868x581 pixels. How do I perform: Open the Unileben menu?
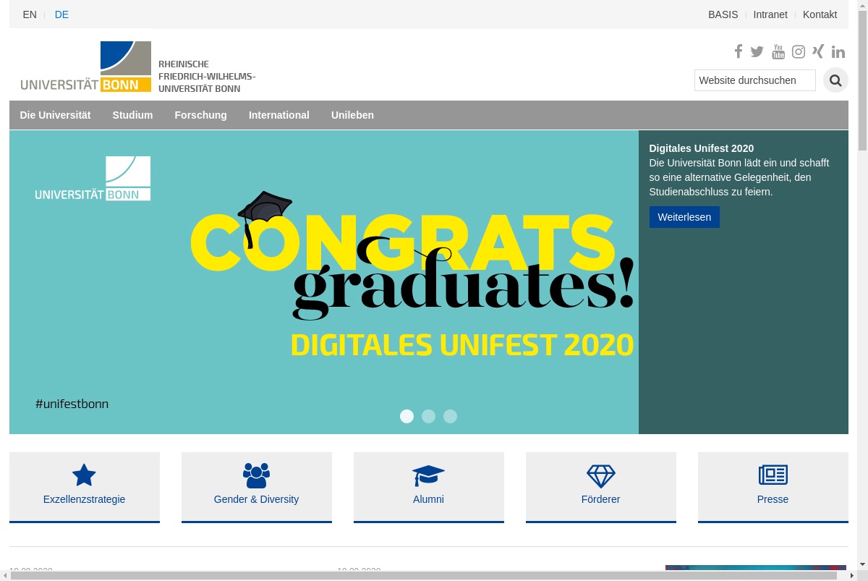point(352,115)
